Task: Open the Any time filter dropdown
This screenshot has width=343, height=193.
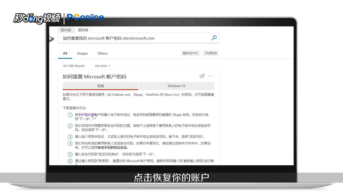Action: click(x=102, y=66)
